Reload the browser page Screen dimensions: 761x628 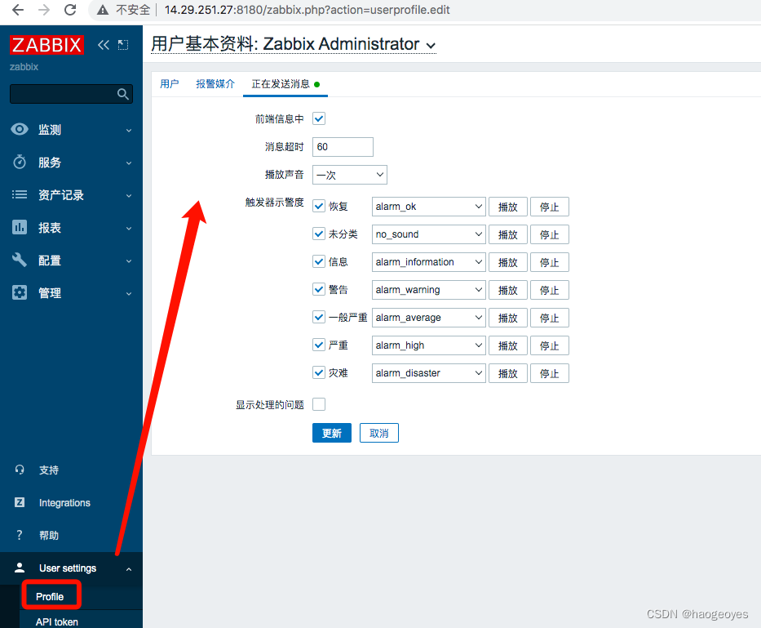pyautogui.click(x=70, y=10)
